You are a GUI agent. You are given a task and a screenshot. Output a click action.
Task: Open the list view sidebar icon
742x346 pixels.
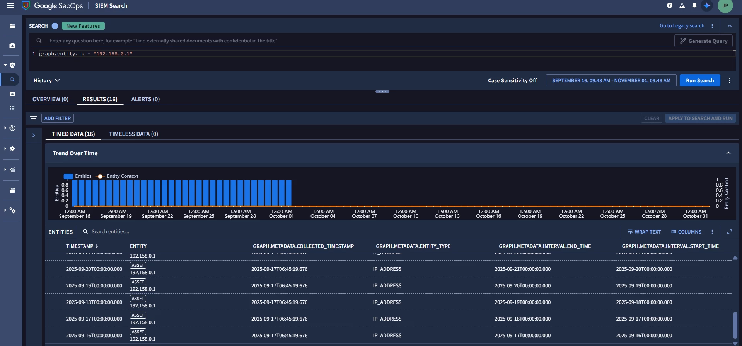tap(12, 108)
